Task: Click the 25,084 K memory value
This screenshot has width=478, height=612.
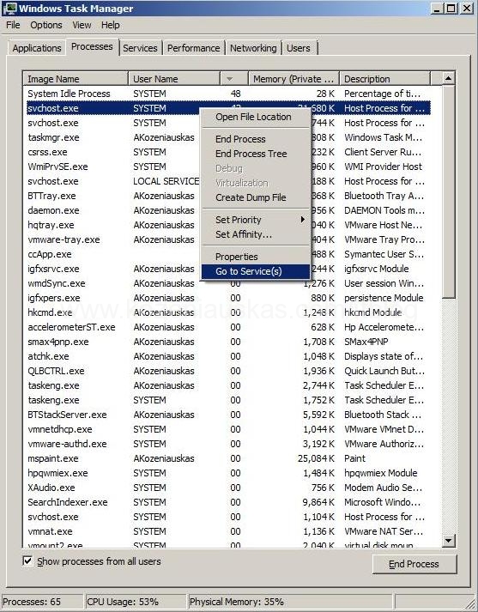Action: pos(316,458)
